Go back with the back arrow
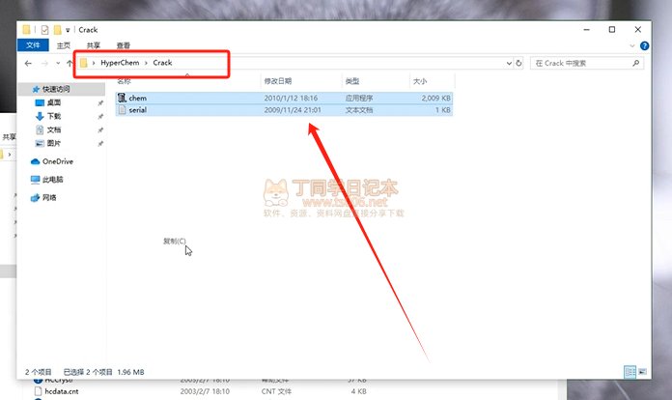 (x=28, y=63)
